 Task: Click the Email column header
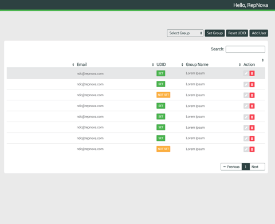pyautogui.click(x=82, y=65)
